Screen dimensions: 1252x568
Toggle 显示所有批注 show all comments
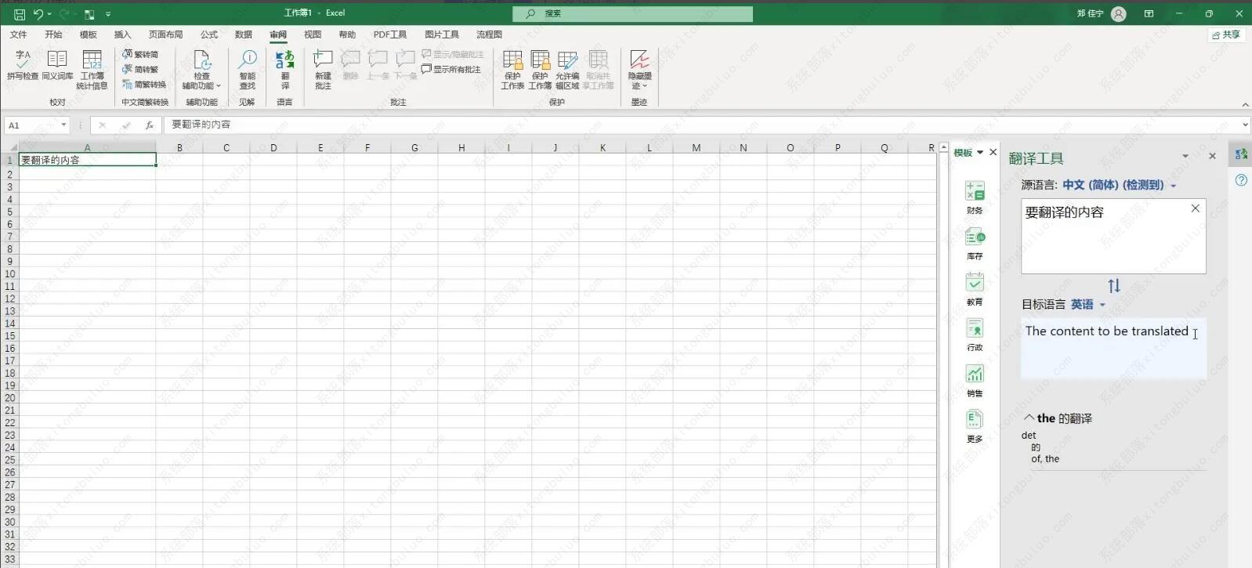451,69
